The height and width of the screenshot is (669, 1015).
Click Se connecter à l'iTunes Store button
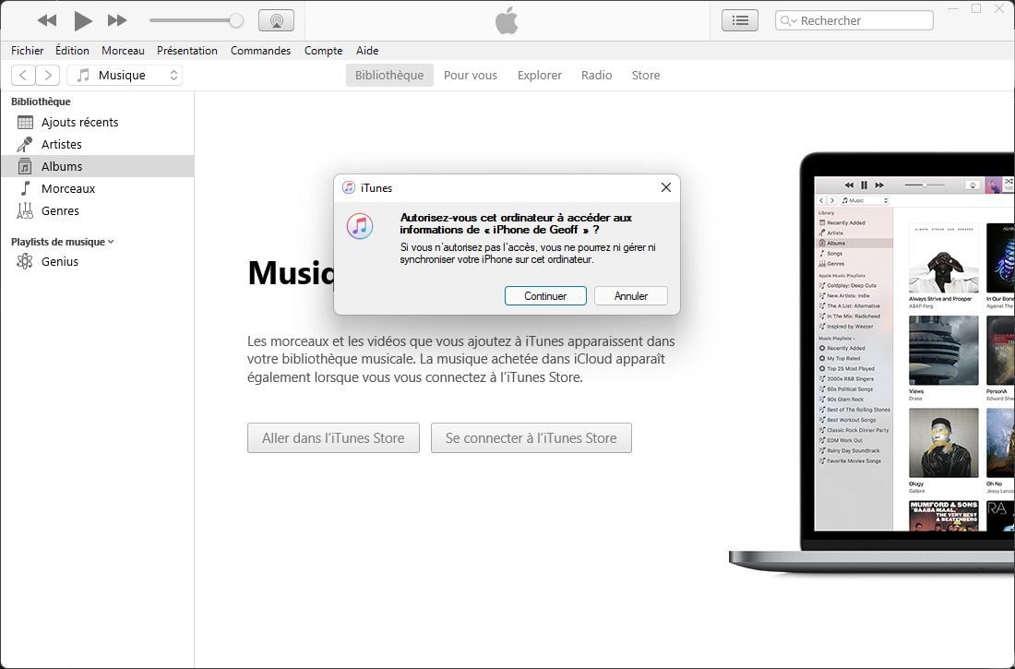(531, 438)
